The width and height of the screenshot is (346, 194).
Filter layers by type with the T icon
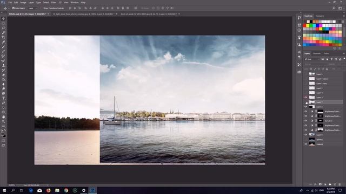(x=331, y=59)
